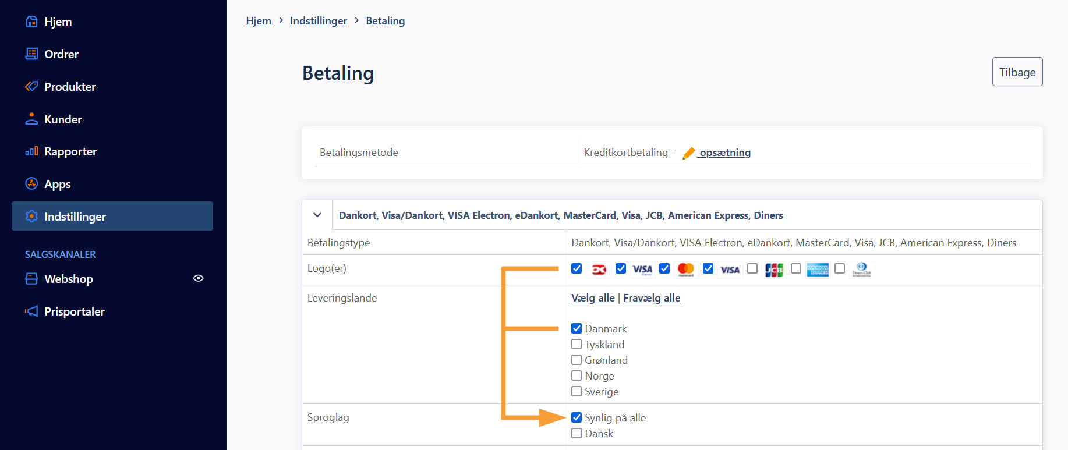The width and height of the screenshot is (1068, 450).
Task: Click the Prisportaler megaphone icon
Action: tap(31, 311)
